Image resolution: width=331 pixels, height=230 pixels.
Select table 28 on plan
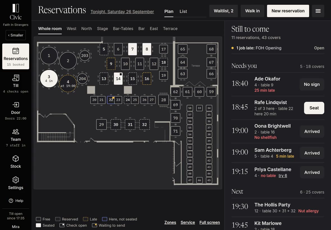(x=164, y=100)
